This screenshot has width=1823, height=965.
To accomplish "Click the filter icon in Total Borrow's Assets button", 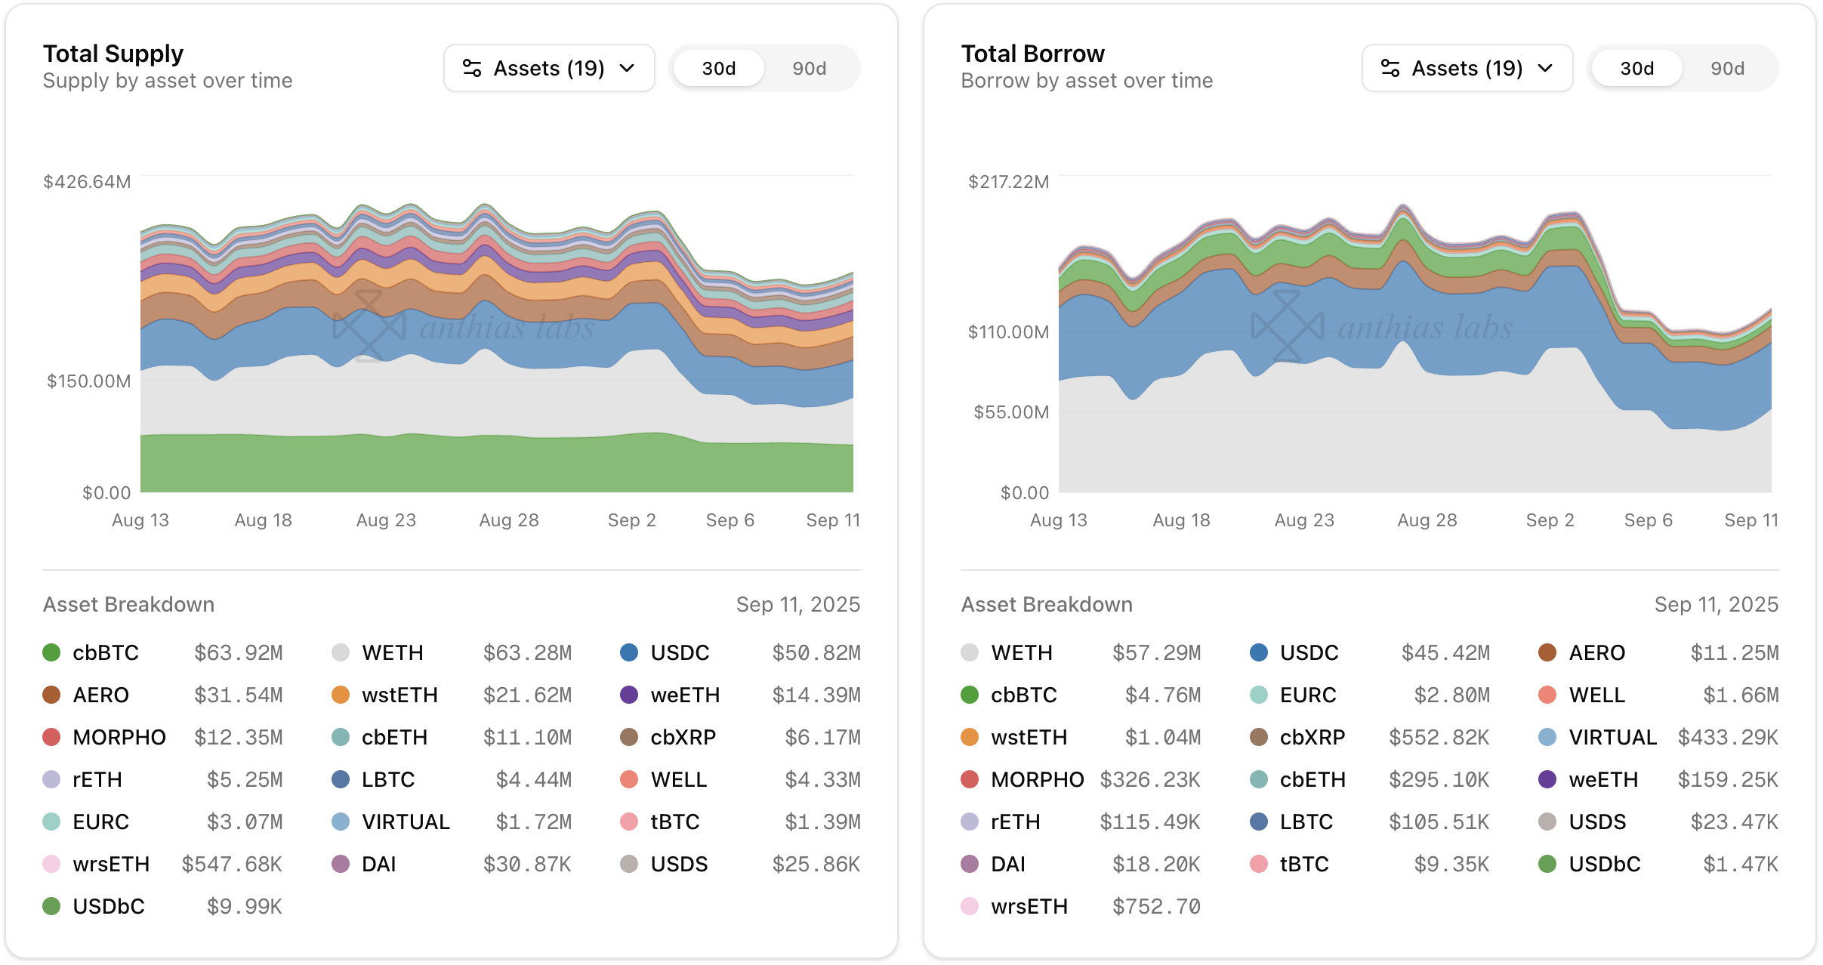I will pos(1390,68).
